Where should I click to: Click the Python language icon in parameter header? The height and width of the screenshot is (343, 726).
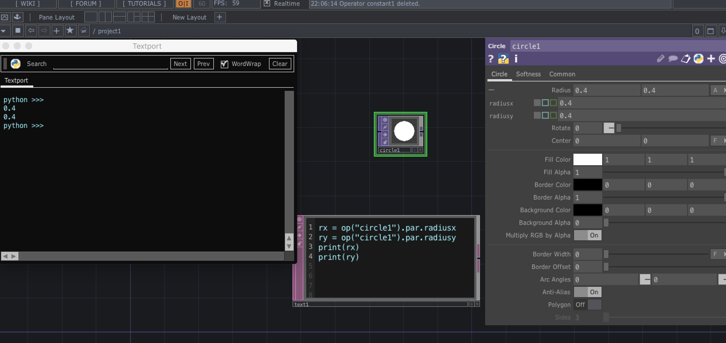(699, 59)
